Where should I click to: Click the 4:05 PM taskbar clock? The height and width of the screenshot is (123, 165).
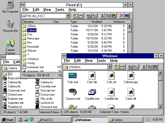click(157, 119)
